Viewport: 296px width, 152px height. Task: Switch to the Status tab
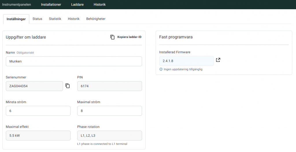37,19
